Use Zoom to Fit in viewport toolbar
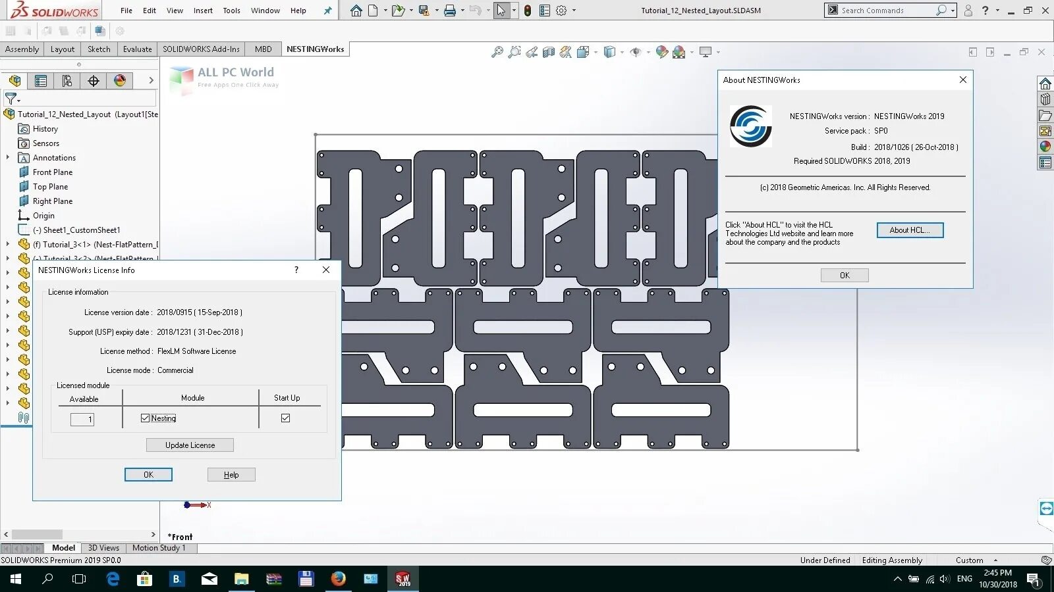This screenshot has height=592, width=1054. pyautogui.click(x=497, y=52)
